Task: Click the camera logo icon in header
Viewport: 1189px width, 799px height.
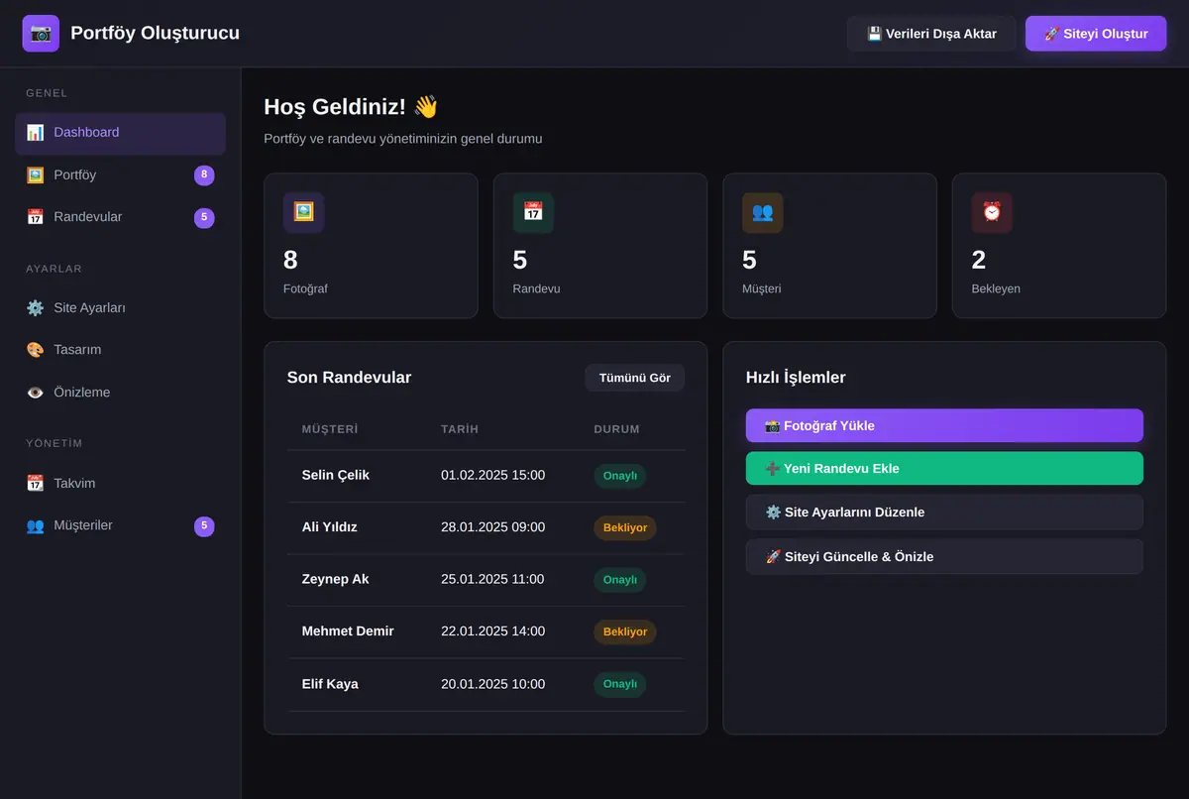Action: click(41, 34)
